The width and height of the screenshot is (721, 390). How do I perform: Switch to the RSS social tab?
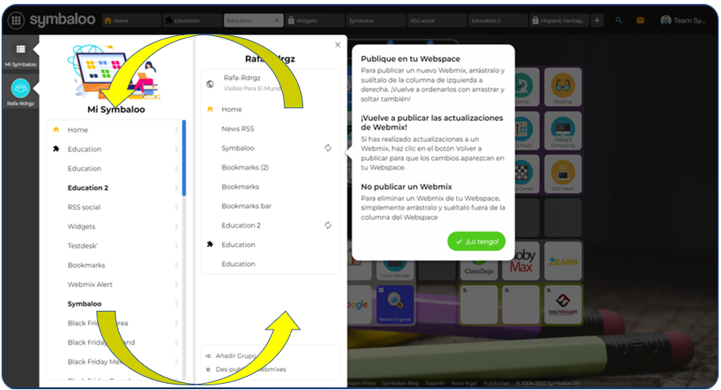(x=437, y=20)
